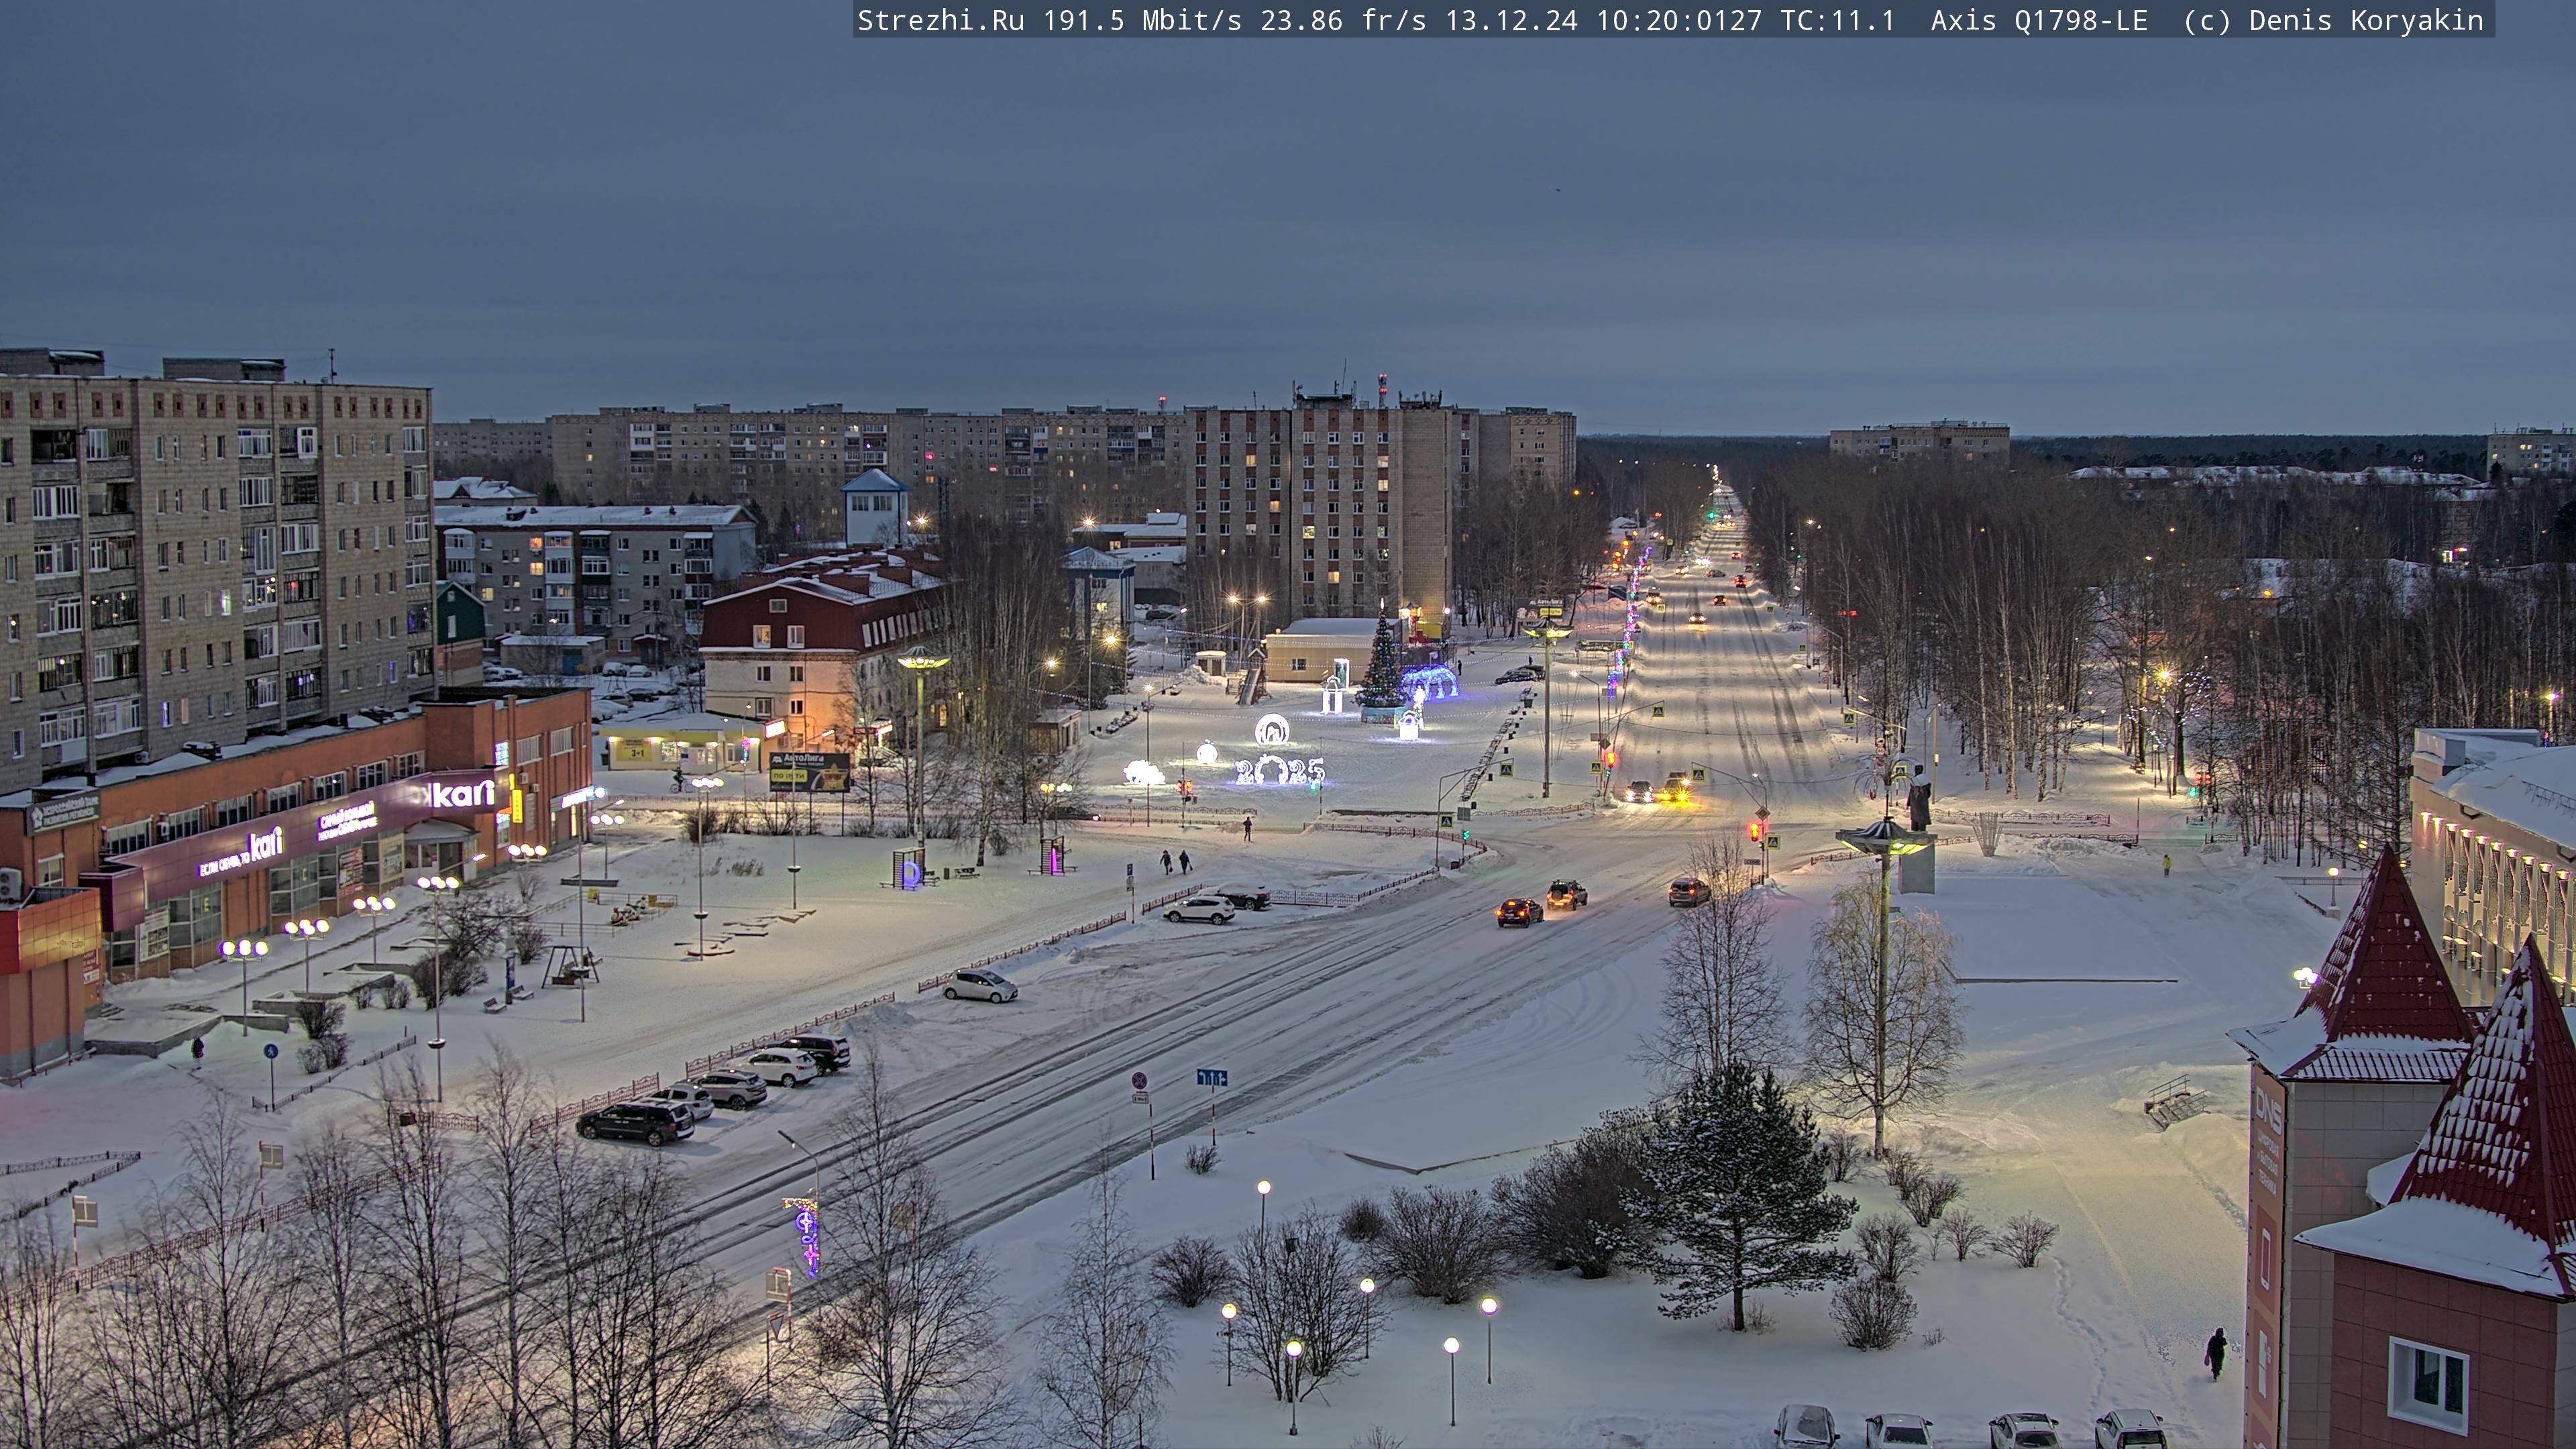Click the "TC:11.1" temperature reading
The image size is (2576, 1449).
click(1837, 21)
